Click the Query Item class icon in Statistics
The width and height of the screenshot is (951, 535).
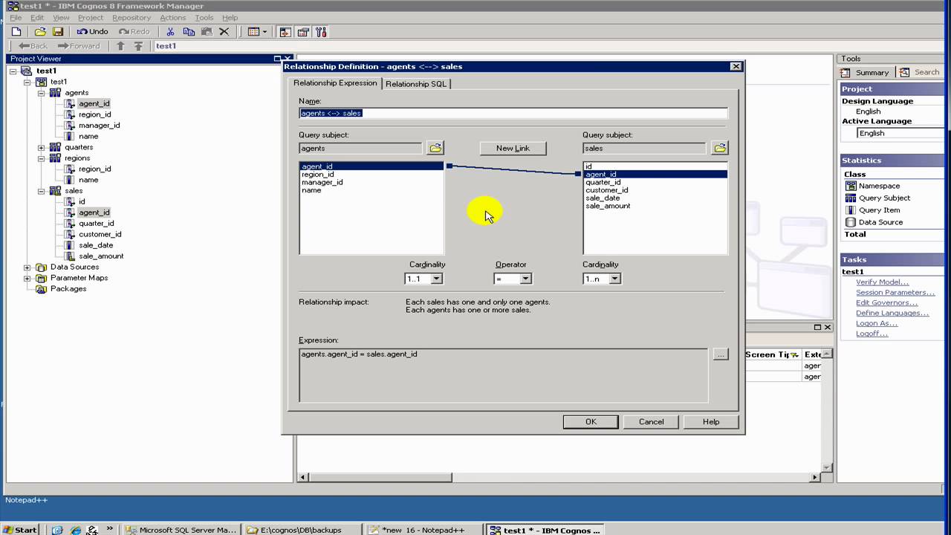pyautogui.click(x=851, y=210)
